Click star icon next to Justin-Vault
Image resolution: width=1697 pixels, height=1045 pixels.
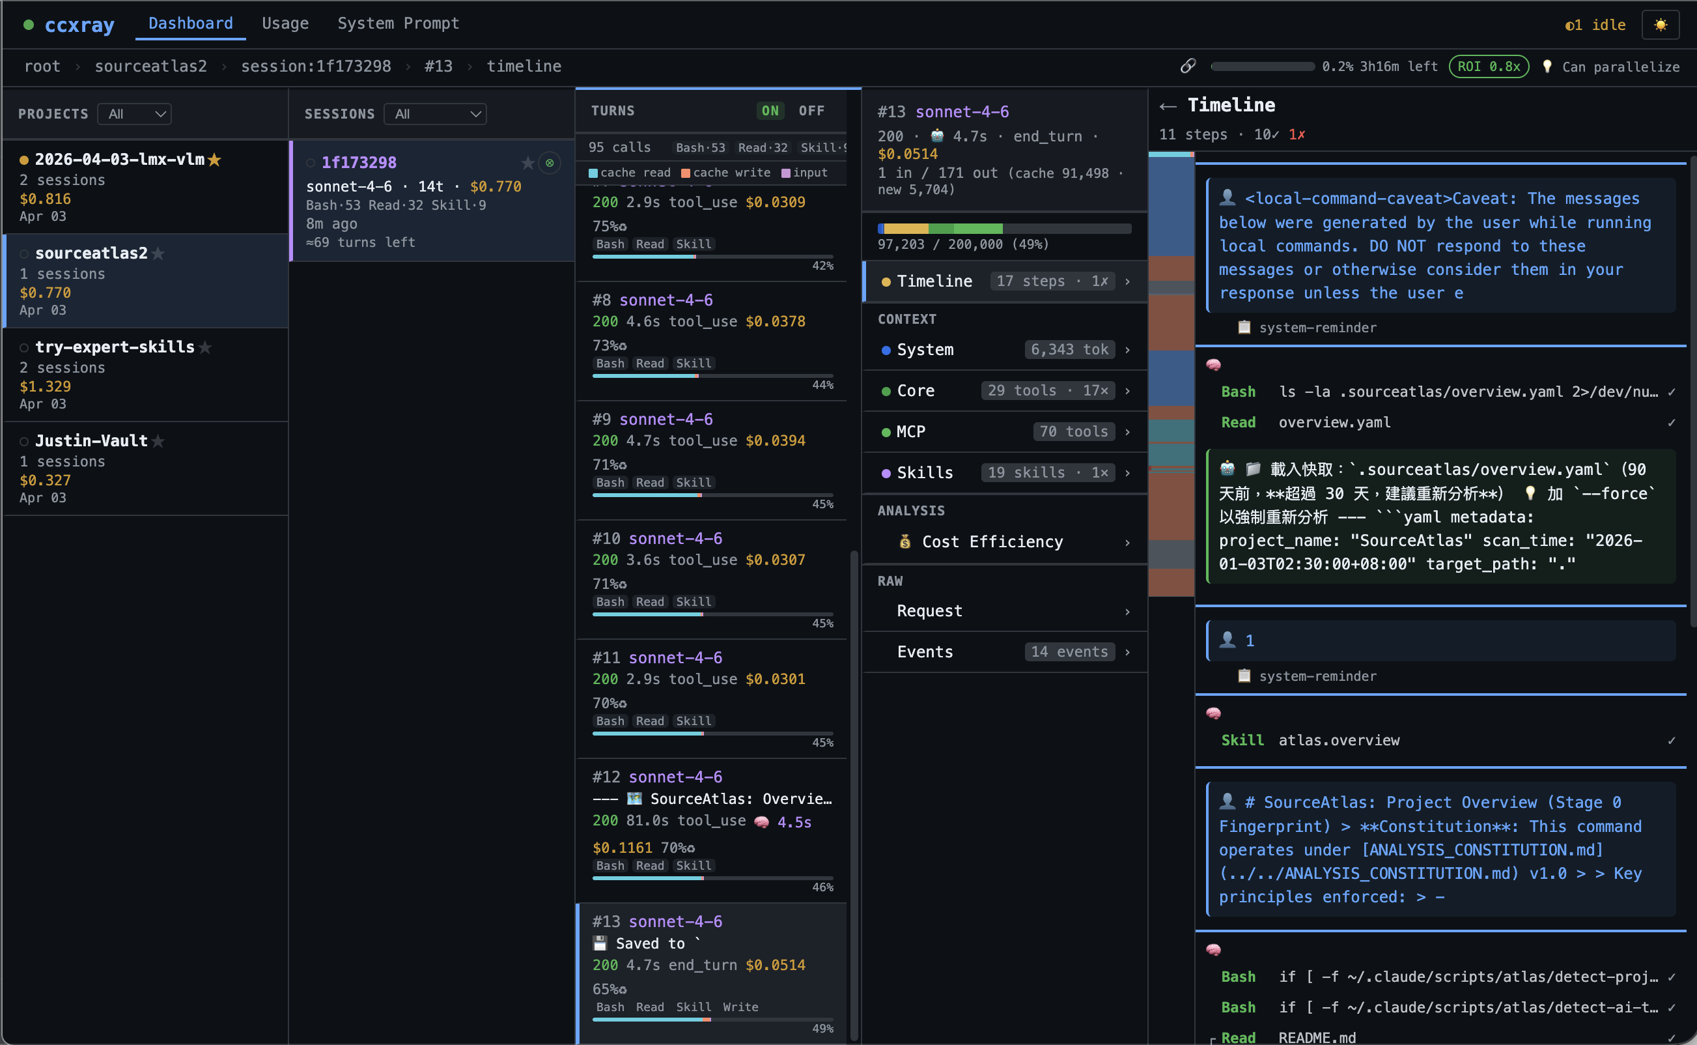point(158,441)
